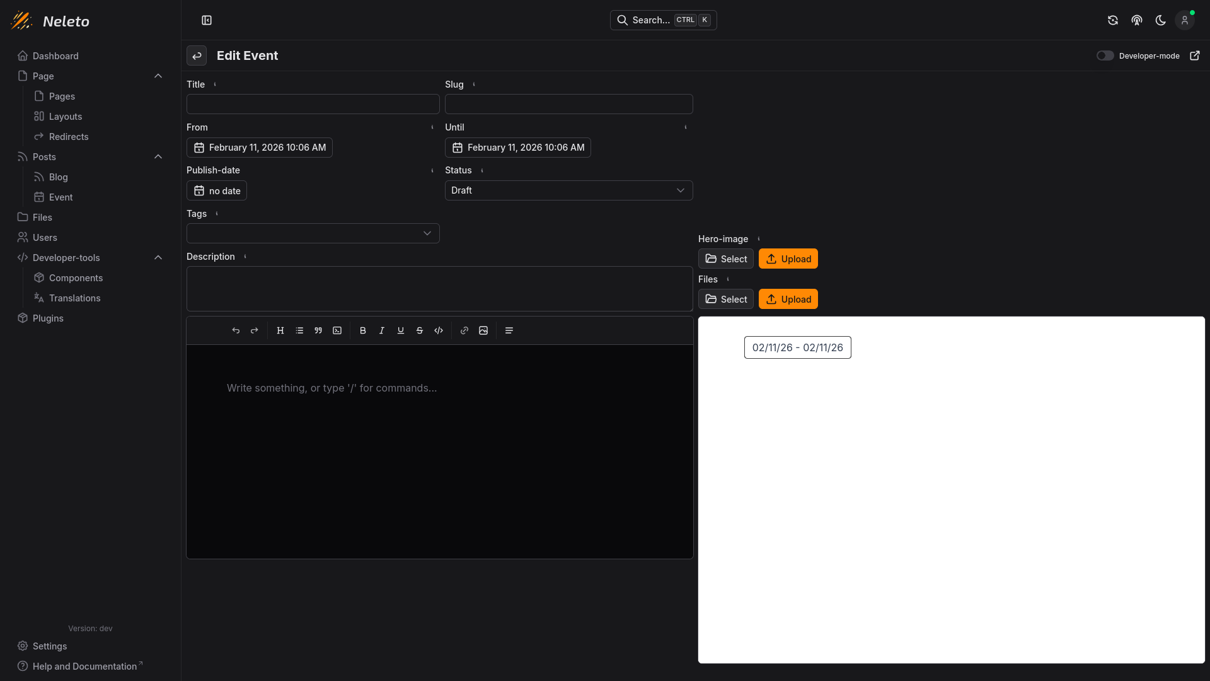Click Select button under Files
Screen dimensions: 1210x681
pyautogui.click(x=725, y=299)
